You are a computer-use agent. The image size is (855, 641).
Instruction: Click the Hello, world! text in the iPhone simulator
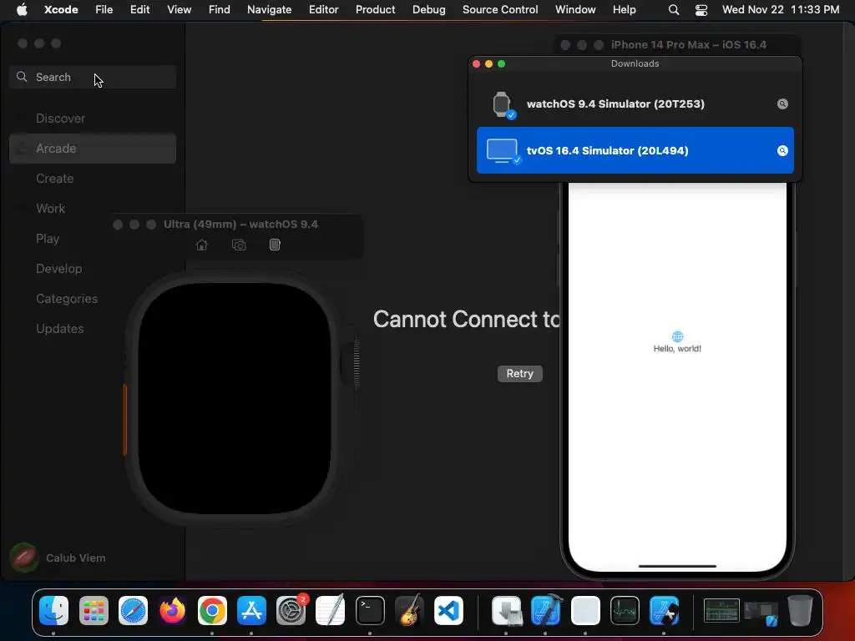pos(677,348)
